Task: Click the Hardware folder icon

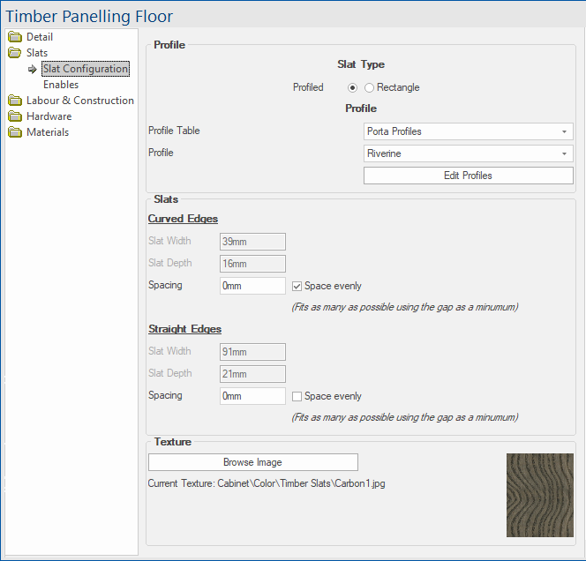Action: tap(15, 116)
